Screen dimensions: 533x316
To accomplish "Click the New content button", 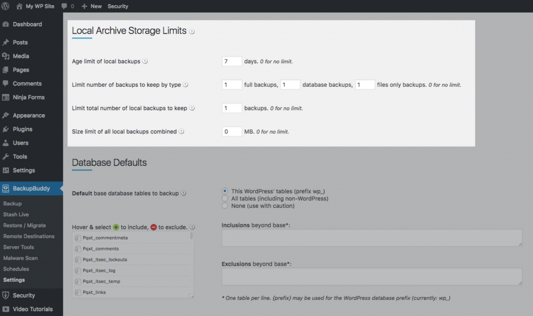I will 92,6.
